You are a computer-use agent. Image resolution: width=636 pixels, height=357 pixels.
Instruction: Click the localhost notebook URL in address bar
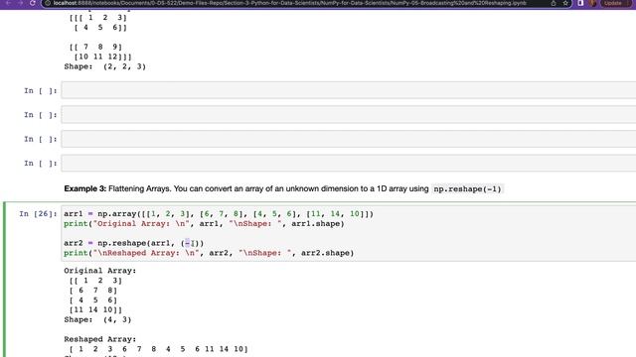(x=289, y=3)
